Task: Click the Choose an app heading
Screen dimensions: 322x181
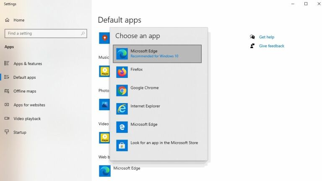Action: (138, 36)
